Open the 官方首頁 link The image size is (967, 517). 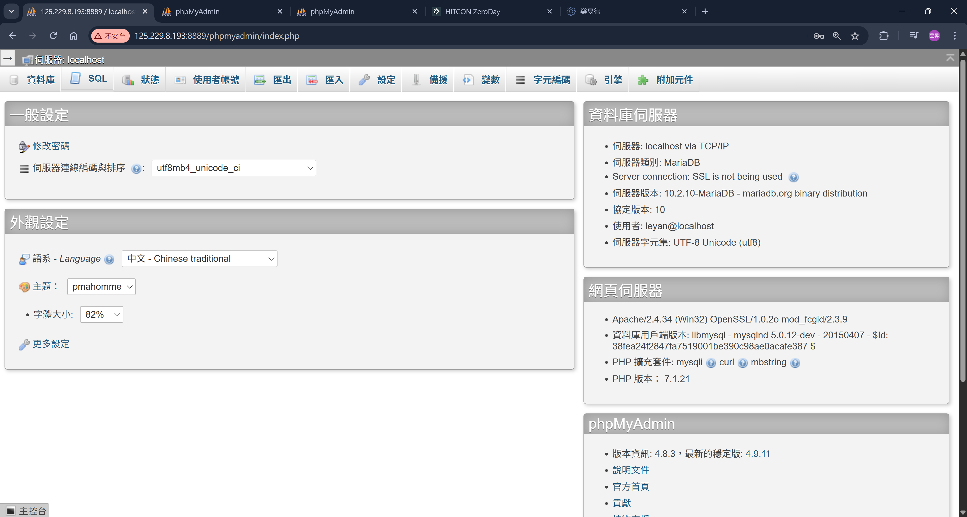pyautogui.click(x=631, y=487)
